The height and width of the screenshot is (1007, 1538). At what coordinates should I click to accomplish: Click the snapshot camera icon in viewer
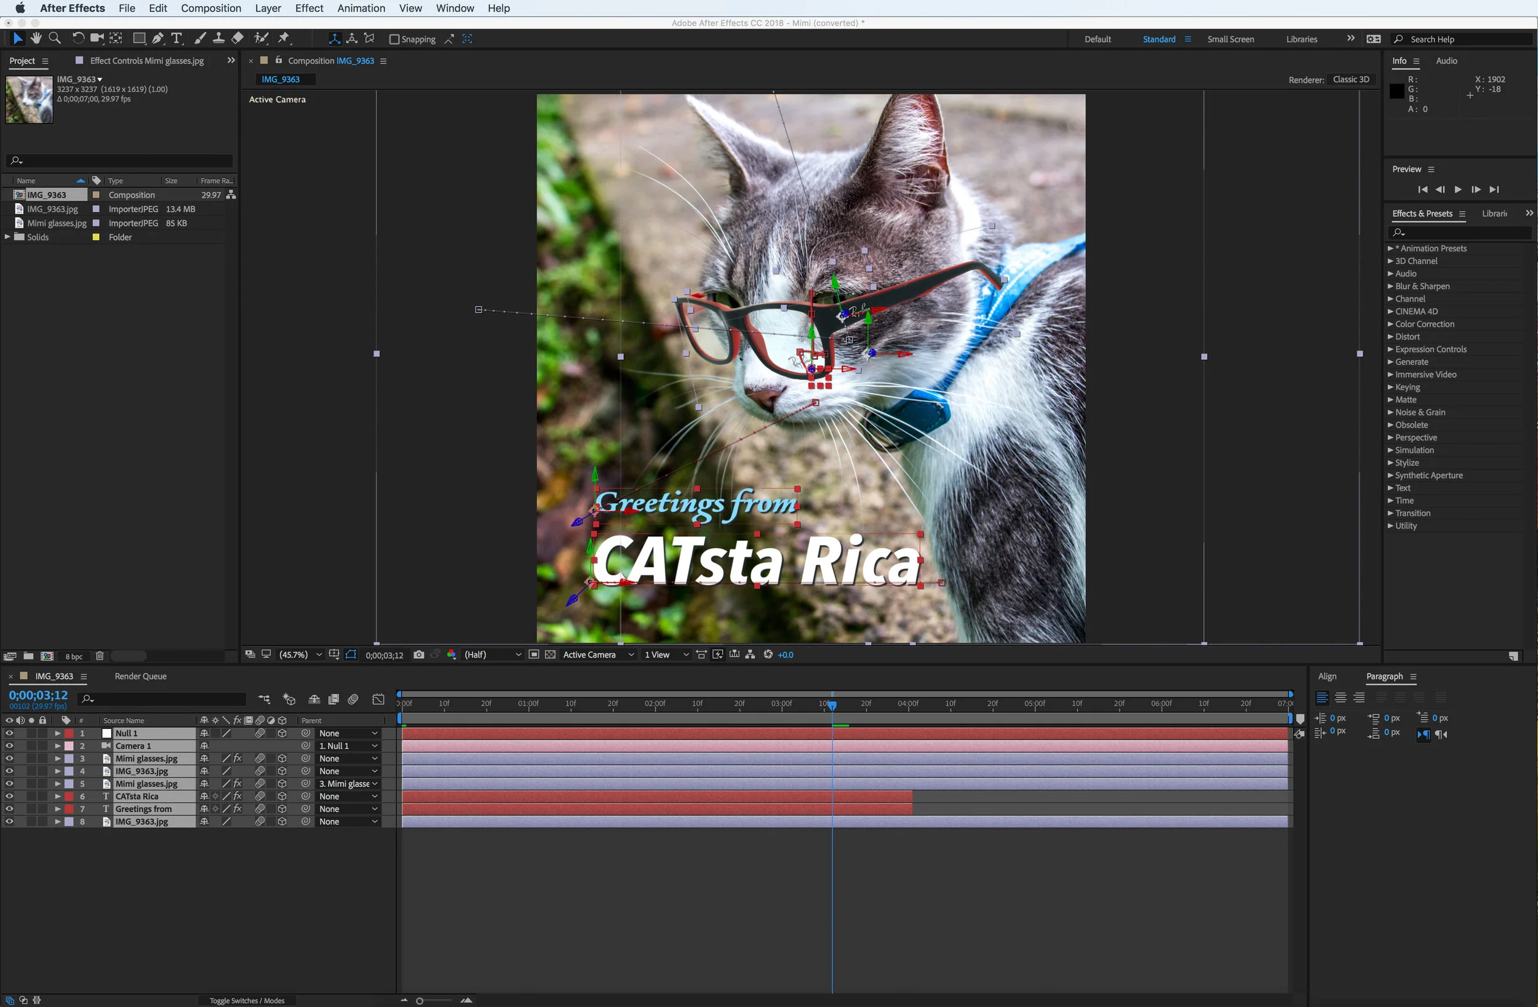pos(419,655)
